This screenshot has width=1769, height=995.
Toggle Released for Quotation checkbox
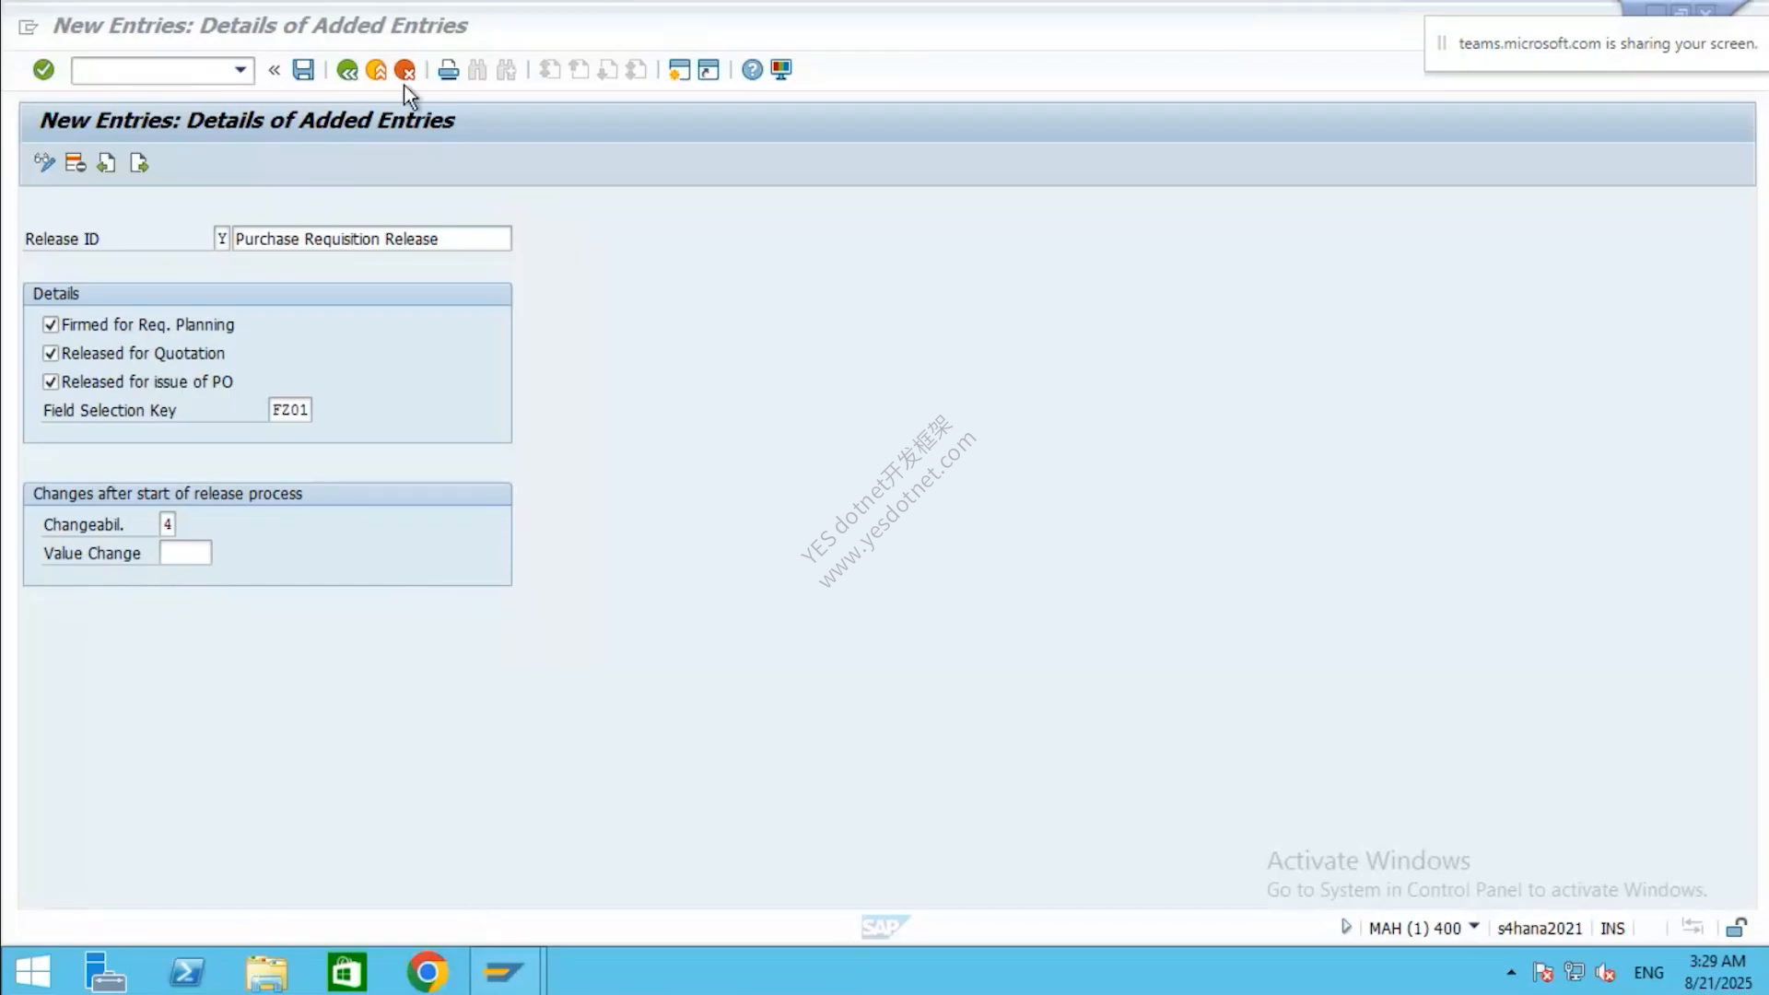[x=51, y=353]
